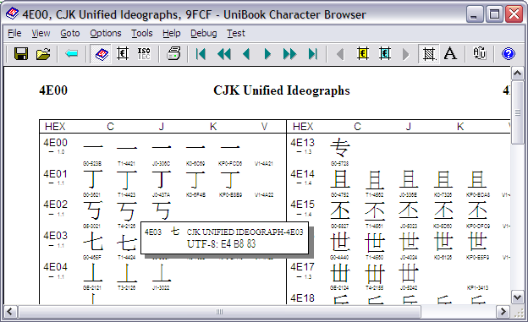Open the Options menu
The image size is (528, 322).
coord(106,33)
